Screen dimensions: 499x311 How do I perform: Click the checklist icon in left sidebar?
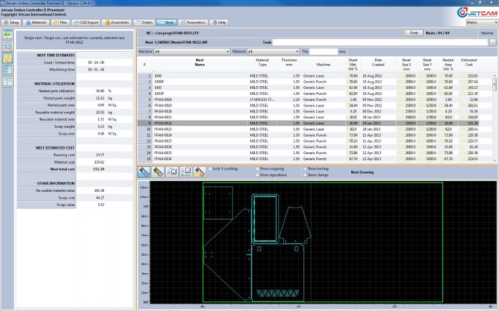(7, 71)
